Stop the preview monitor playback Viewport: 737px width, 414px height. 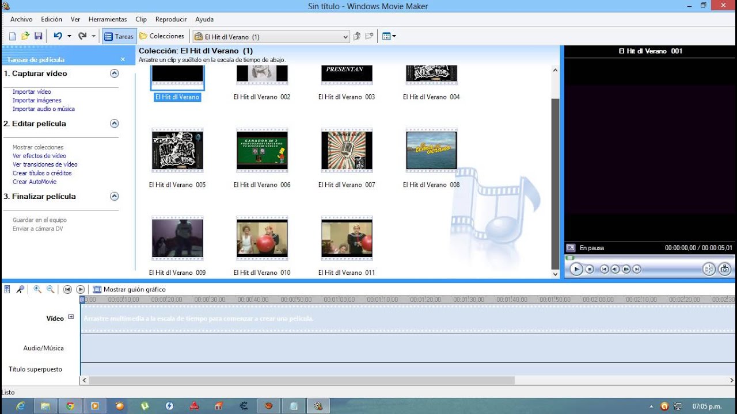[590, 269]
